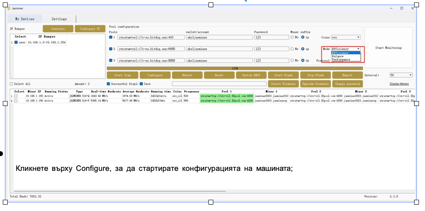Screen dimensions: 425x211
Task: Click the JASMINER X16-P type cell
Action: [x=79, y=101]
